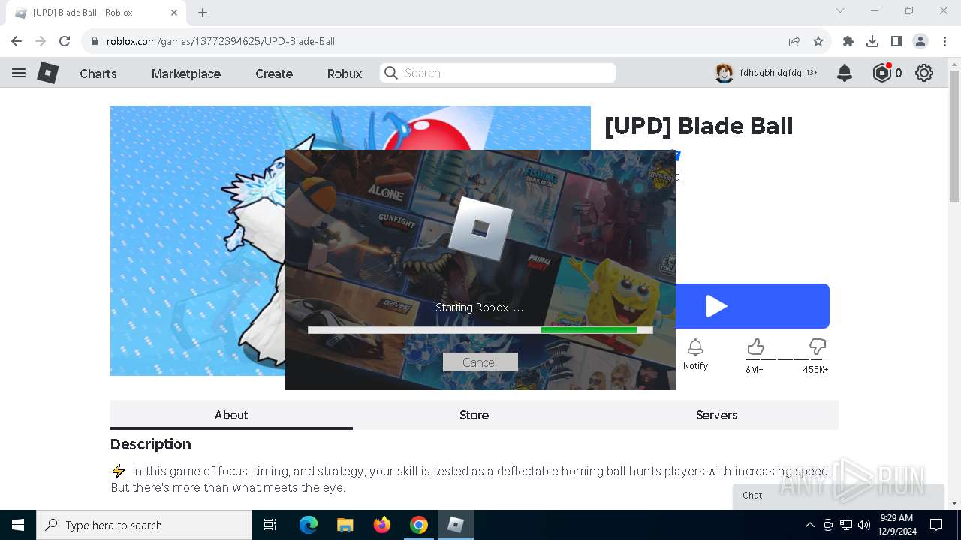The width and height of the screenshot is (961, 540).
Task: Open the Robux balance icon
Action: [881, 73]
